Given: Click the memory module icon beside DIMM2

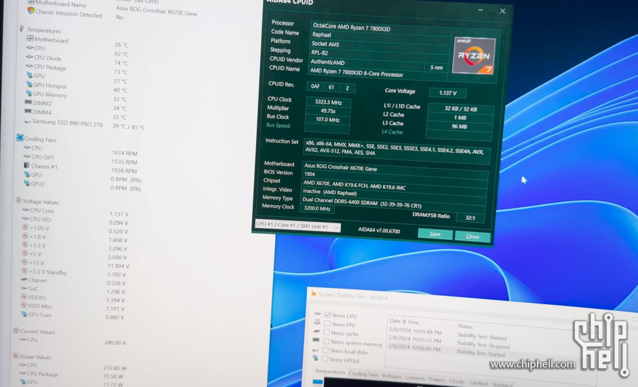Looking at the screenshot, I should coord(28,102).
